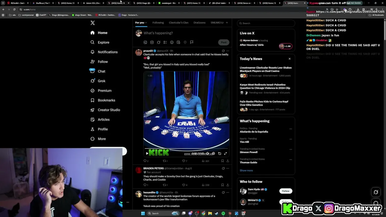Open more options on hexumlite post
The height and width of the screenshot is (217, 386).
228,192
